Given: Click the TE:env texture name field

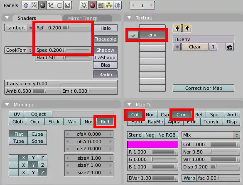Looking at the screenshot, I should 204,39.
